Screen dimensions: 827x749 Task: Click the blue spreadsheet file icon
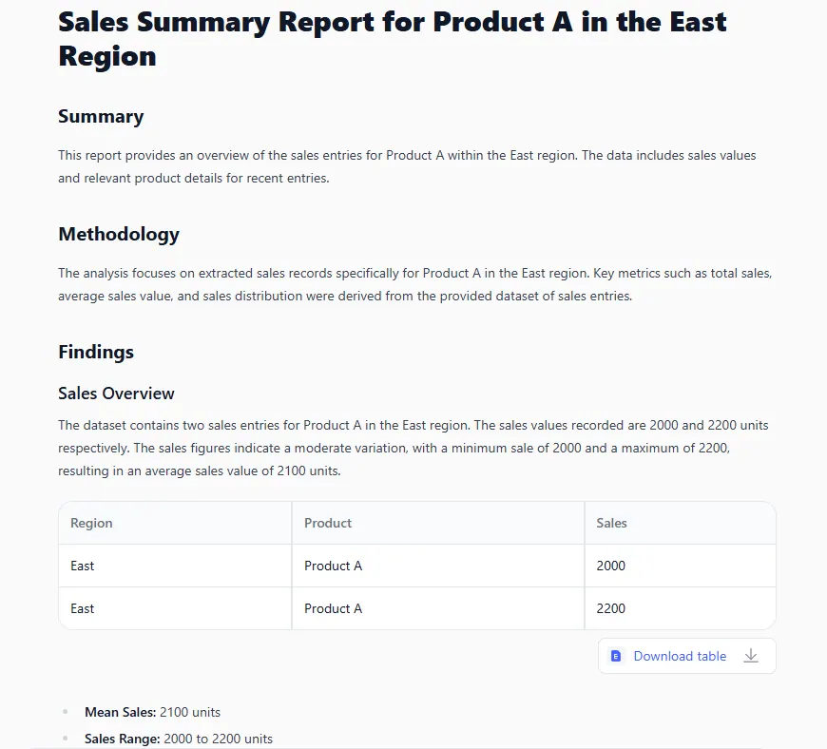point(616,656)
